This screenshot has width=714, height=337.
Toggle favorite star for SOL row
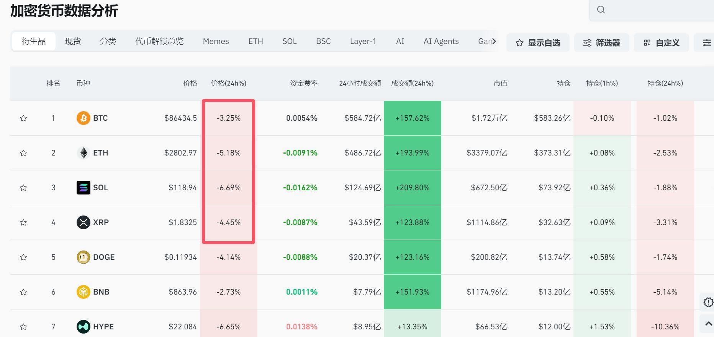coord(23,188)
